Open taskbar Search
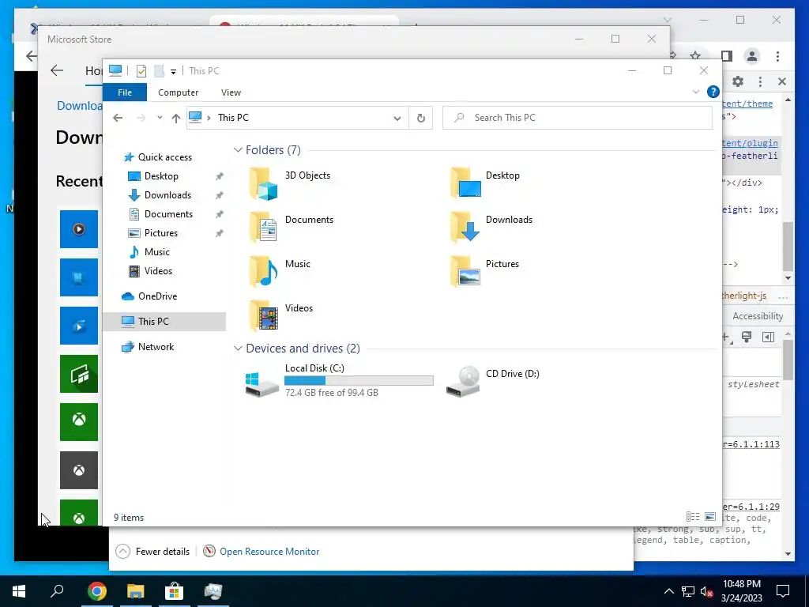 (57, 591)
